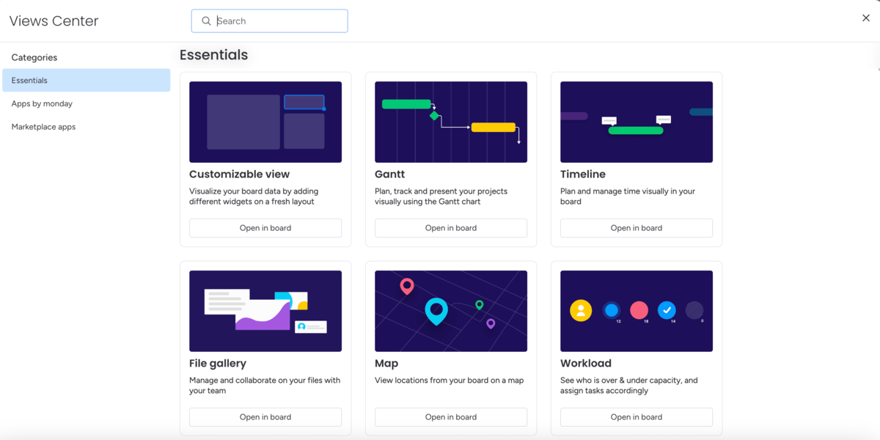
Task: Open Apps by monday category
Action: 42,104
